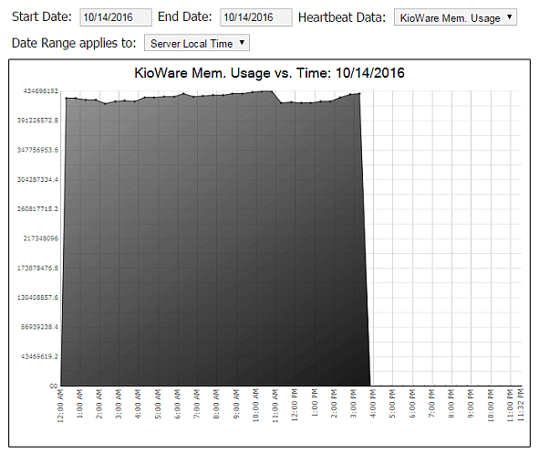Click the 1:00 AM x-axis label
The image size is (539, 455).
(80, 404)
